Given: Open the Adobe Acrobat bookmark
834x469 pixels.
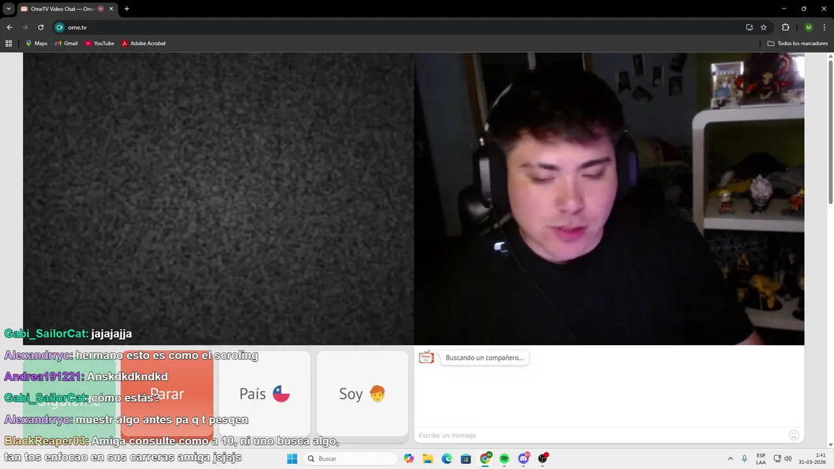Looking at the screenshot, I should (143, 43).
